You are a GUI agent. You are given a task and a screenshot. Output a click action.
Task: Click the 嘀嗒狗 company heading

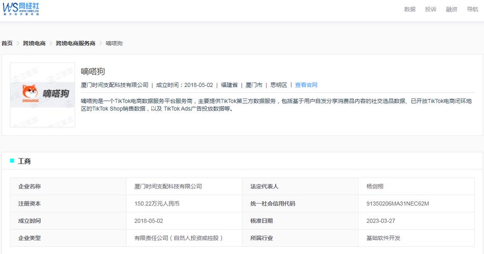(93, 72)
